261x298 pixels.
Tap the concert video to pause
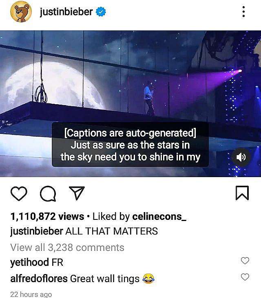click(x=130, y=77)
